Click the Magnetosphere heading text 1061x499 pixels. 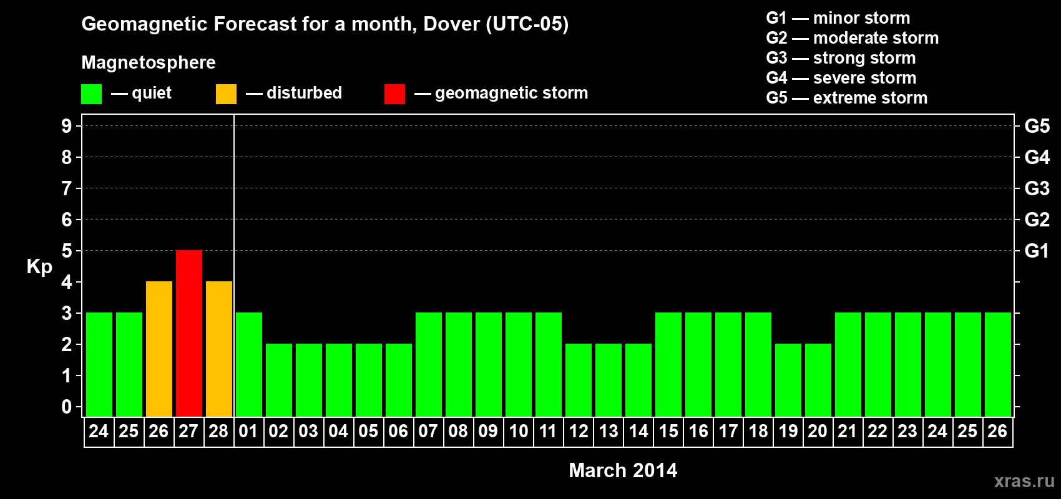tap(149, 62)
